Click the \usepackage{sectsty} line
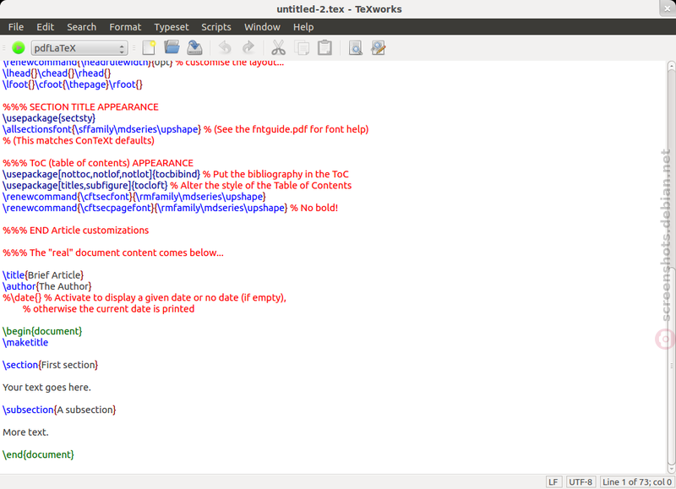The height and width of the screenshot is (489, 676). pyautogui.click(x=49, y=118)
